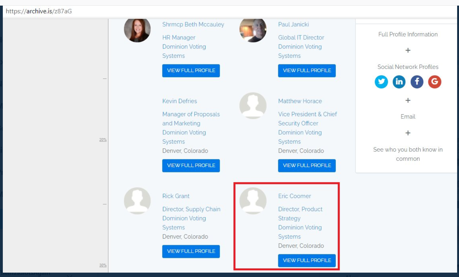Open the Rick Grant name link
Viewport: 459px width, 277px height.
pyautogui.click(x=176, y=196)
